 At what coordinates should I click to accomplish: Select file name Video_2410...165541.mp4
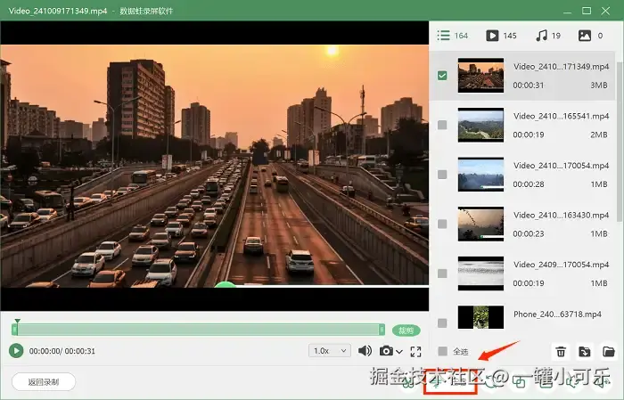pyautogui.click(x=561, y=116)
